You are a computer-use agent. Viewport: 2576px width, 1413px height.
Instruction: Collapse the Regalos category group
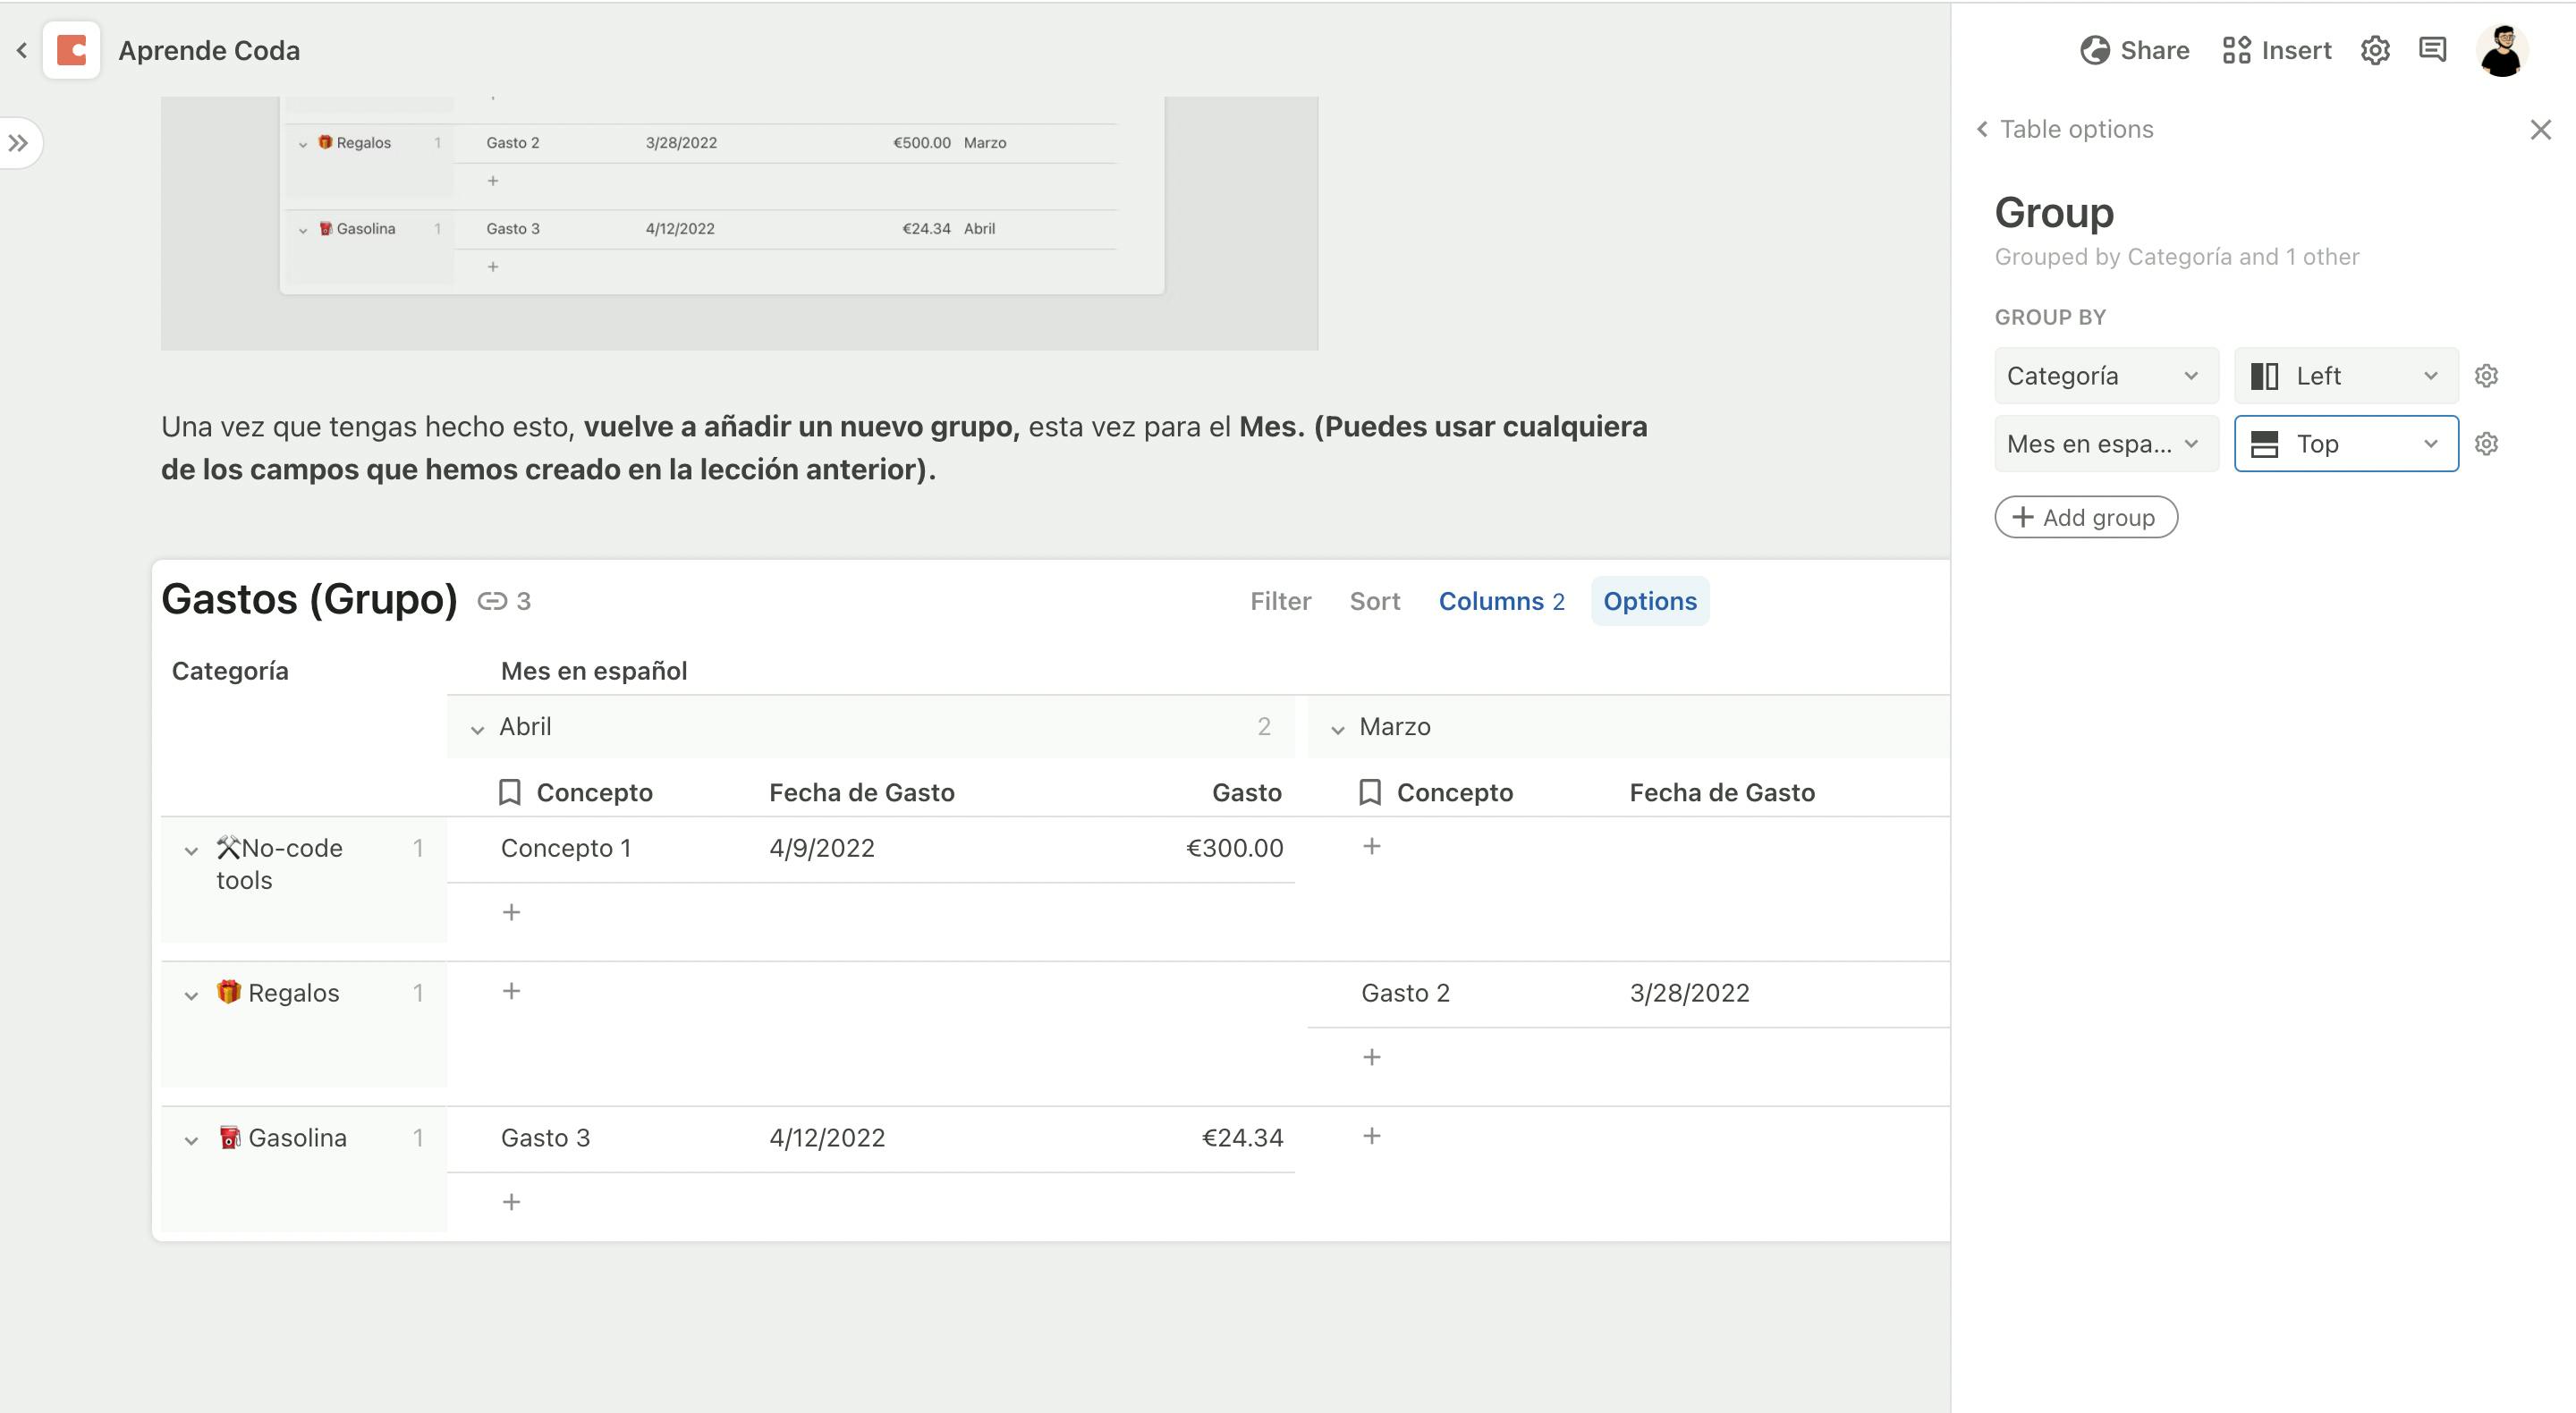[x=191, y=995]
